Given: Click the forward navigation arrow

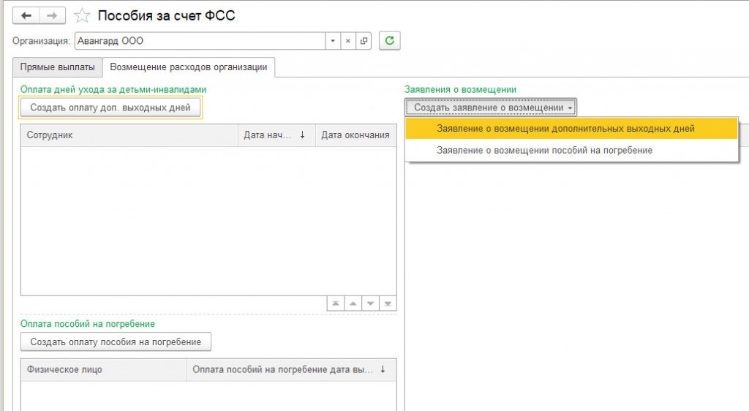Looking at the screenshot, I should click(x=52, y=15).
